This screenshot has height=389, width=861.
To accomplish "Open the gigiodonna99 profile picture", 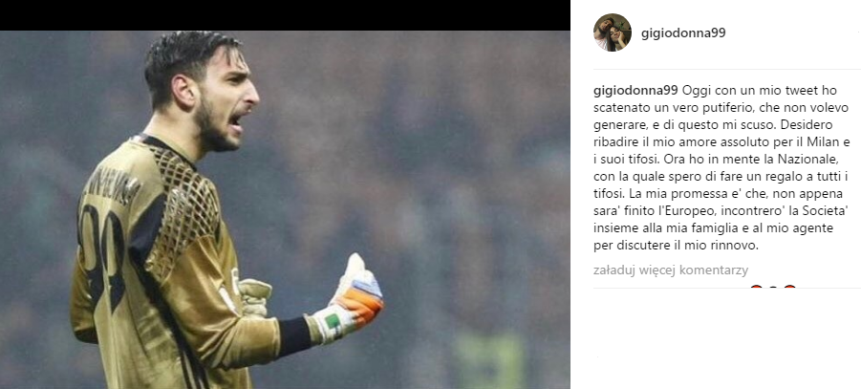I will point(613,32).
